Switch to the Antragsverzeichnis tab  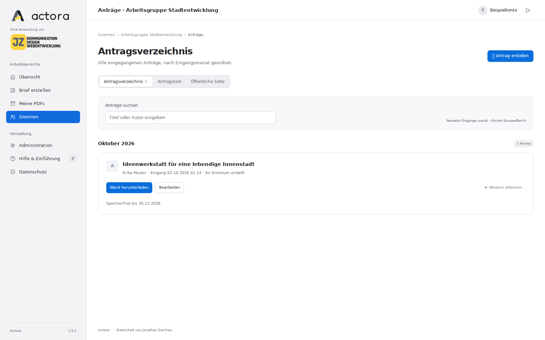(126, 82)
